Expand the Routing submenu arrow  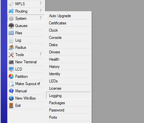tap(41, 11)
